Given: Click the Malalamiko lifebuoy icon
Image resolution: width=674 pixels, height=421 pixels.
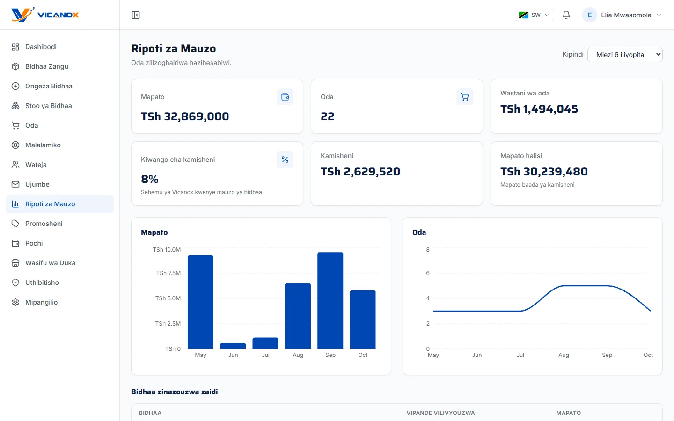Looking at the screenshot, I should (15, 145).
